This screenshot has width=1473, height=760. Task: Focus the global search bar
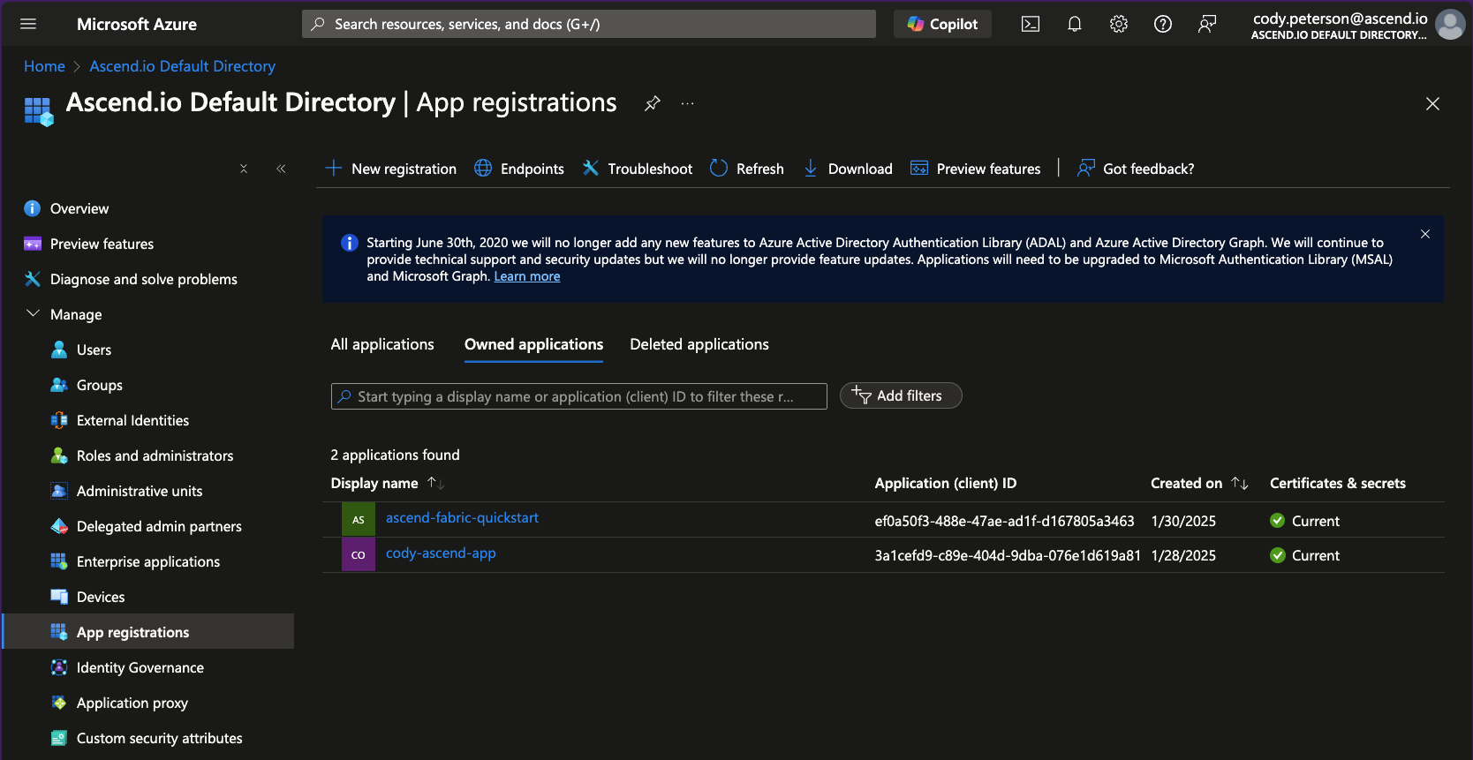pyautogui.click(x=589, y=24)
